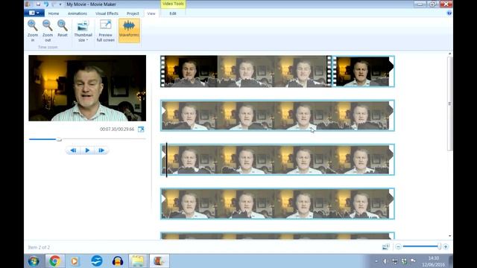Switch to the Visual Effects tab
Viewport: 477px width, 268px height.
pos(107,13)
